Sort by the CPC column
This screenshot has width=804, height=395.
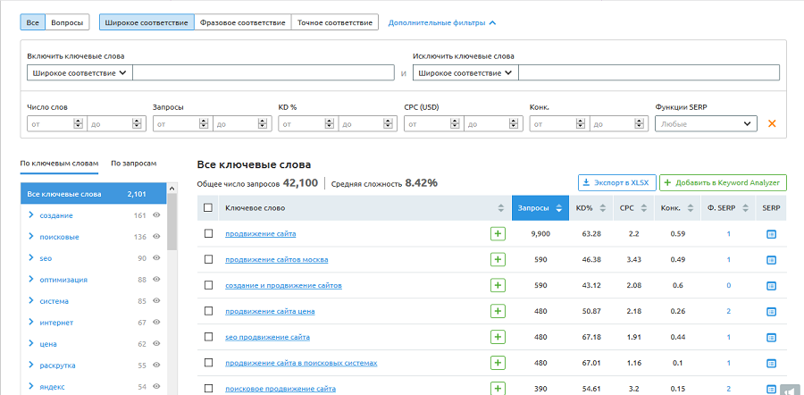coord(633,208)
